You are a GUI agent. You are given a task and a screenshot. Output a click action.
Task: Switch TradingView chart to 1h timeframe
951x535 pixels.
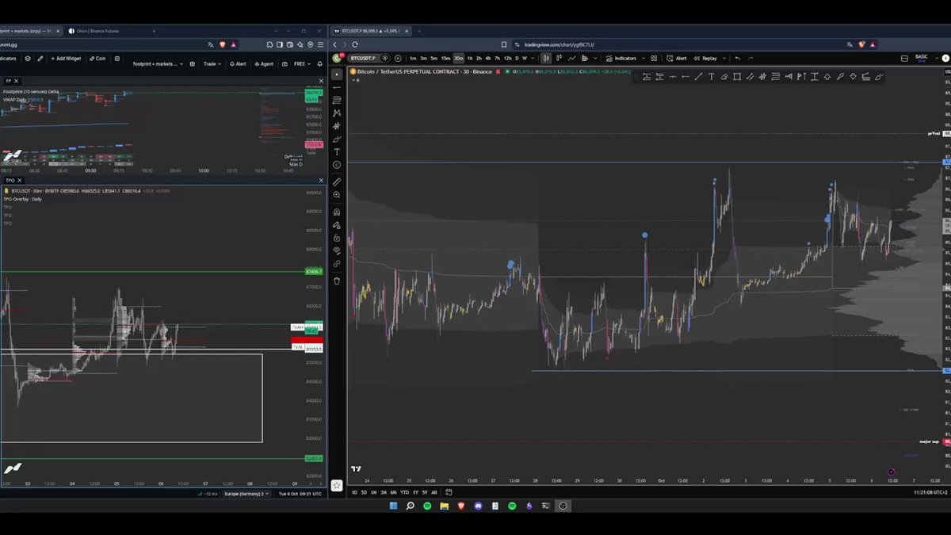pos(470,58)
